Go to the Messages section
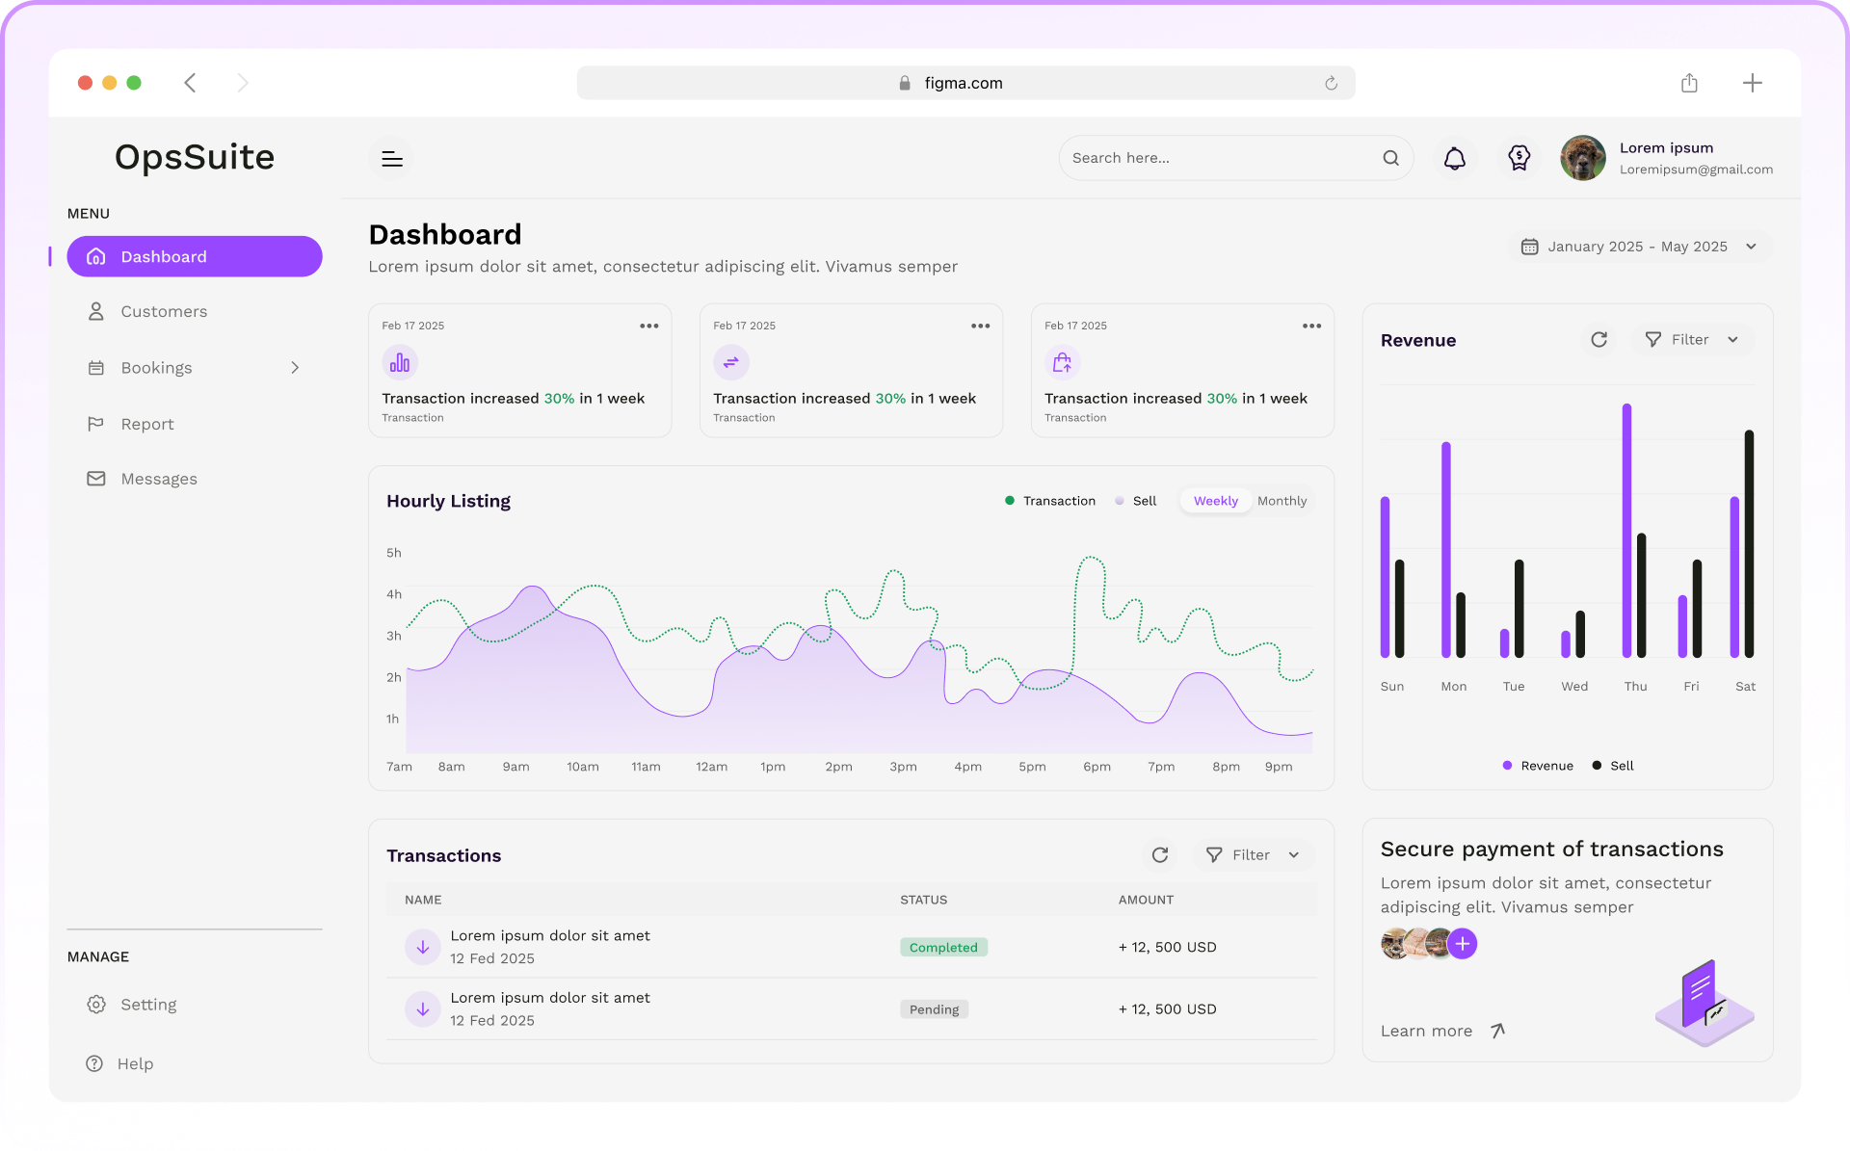The image size is (1850, 1151). tap(158, 479)
